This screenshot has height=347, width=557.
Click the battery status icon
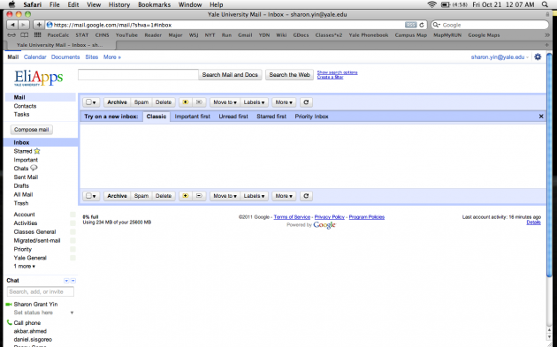[446, 4]
